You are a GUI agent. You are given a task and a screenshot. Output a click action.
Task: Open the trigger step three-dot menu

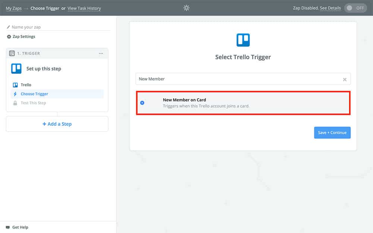click(x=101, y=53)
